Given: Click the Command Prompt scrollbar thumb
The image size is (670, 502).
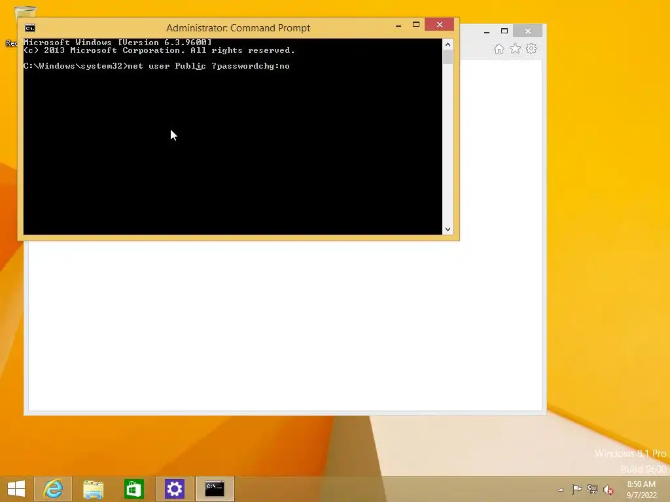Looking at the screenshot, I should pyautogui.click(x=448, y=57).
